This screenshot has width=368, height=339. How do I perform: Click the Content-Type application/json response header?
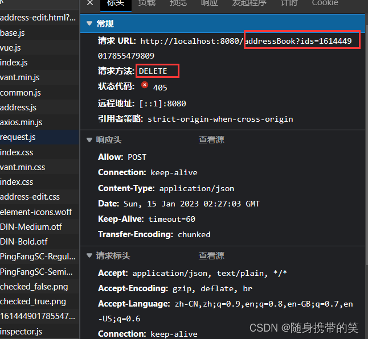(166, 188)
